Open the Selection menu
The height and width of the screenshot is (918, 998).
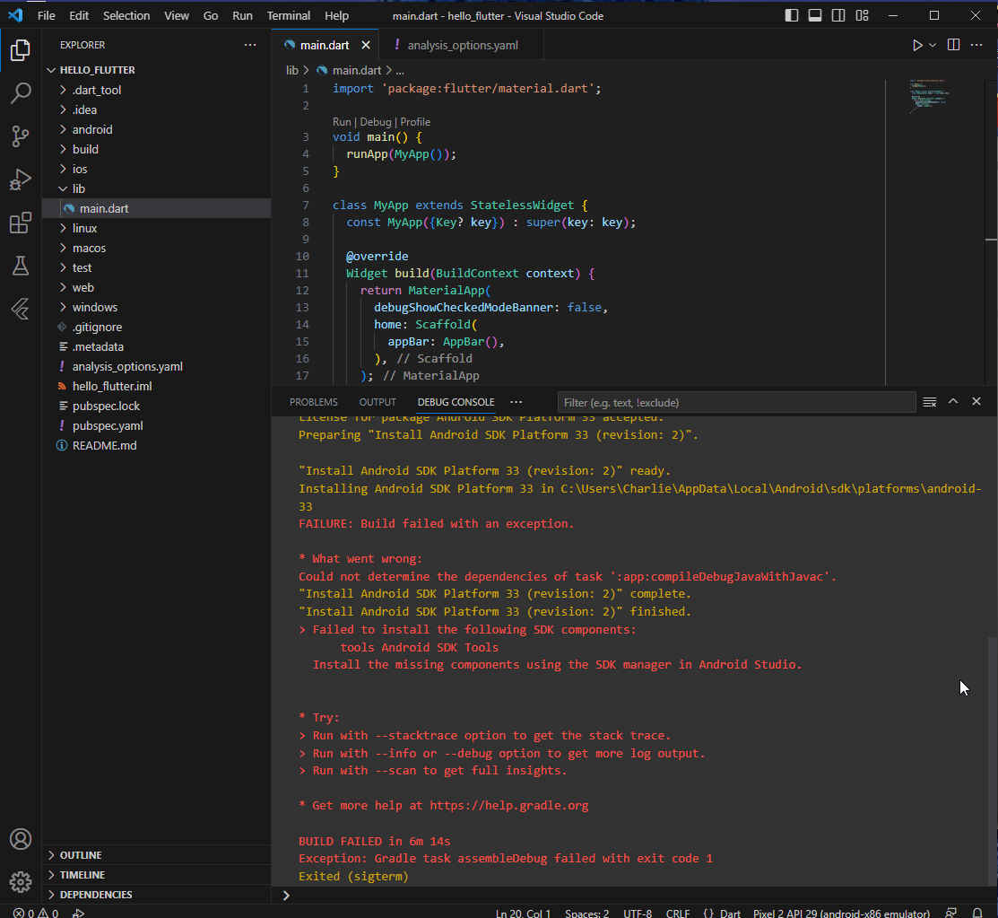126,15
